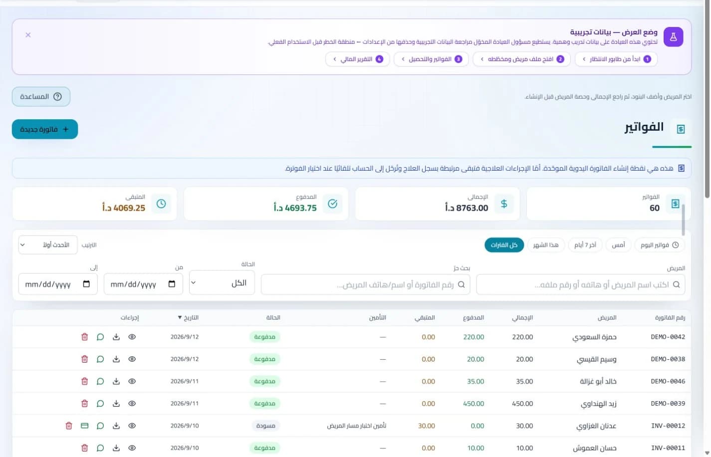The width and height of the screenshot is (711, 457).
Task: Go to step 2 افتح ملف مريض ومخططه
Action: click(521, 59)
